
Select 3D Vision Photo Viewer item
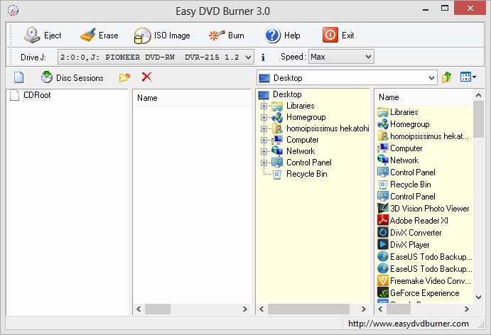pos(430,209)
